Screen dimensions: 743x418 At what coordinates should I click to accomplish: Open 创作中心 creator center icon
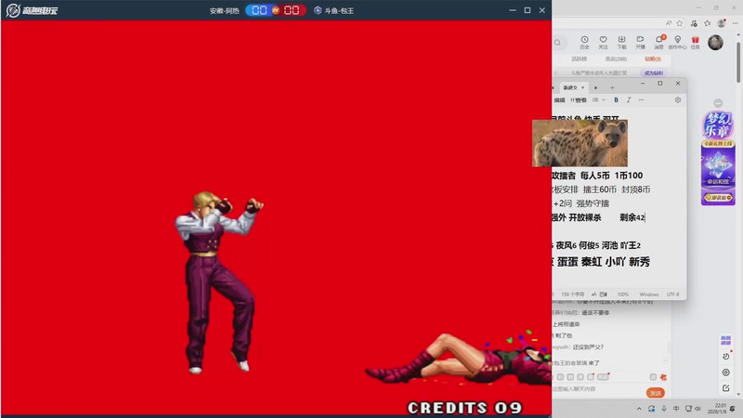tap(677, 42)
